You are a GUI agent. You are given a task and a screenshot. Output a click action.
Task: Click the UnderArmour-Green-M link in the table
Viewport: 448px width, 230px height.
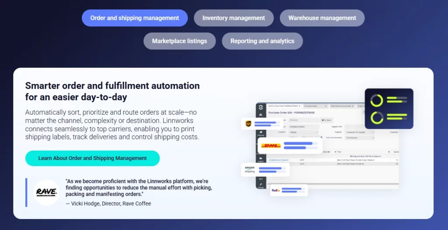pyautogui.click(x=279, y=160)
